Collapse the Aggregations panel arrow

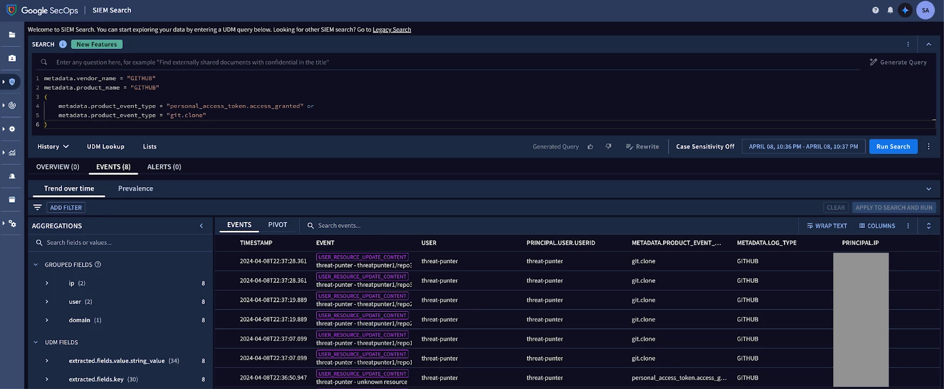tap(201, 225)
